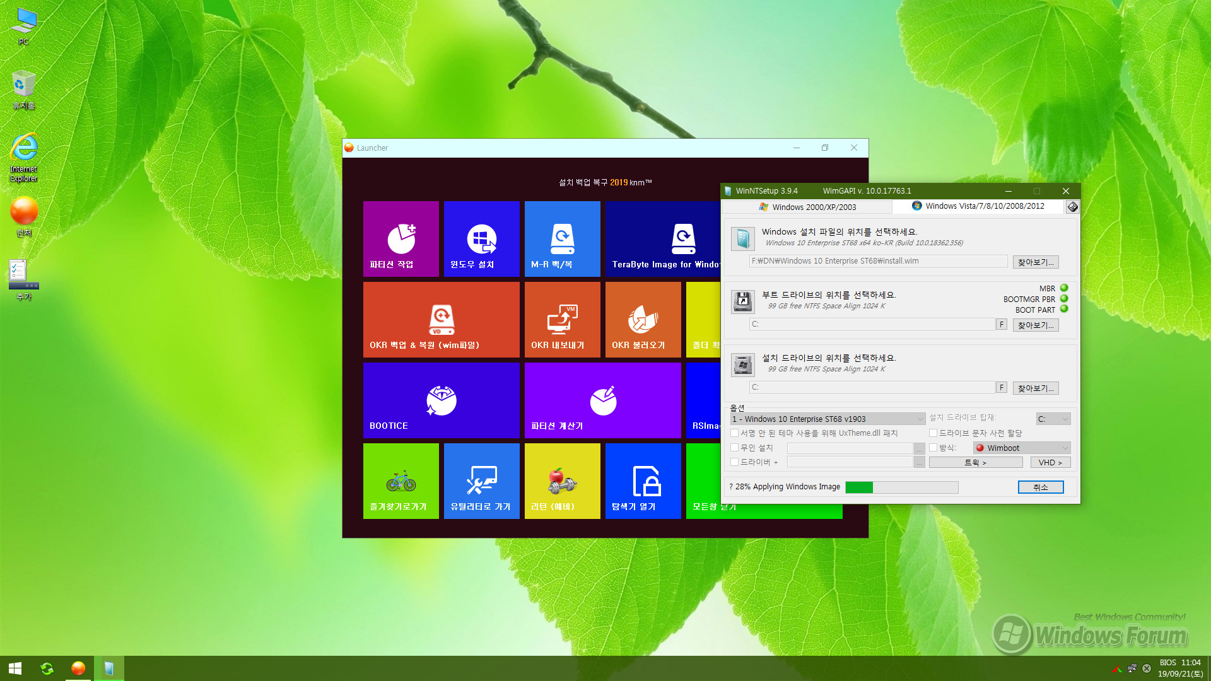Open the 즐겨찾기로가기 bicycle tile
1211x681 pixels.
(401, 481)
